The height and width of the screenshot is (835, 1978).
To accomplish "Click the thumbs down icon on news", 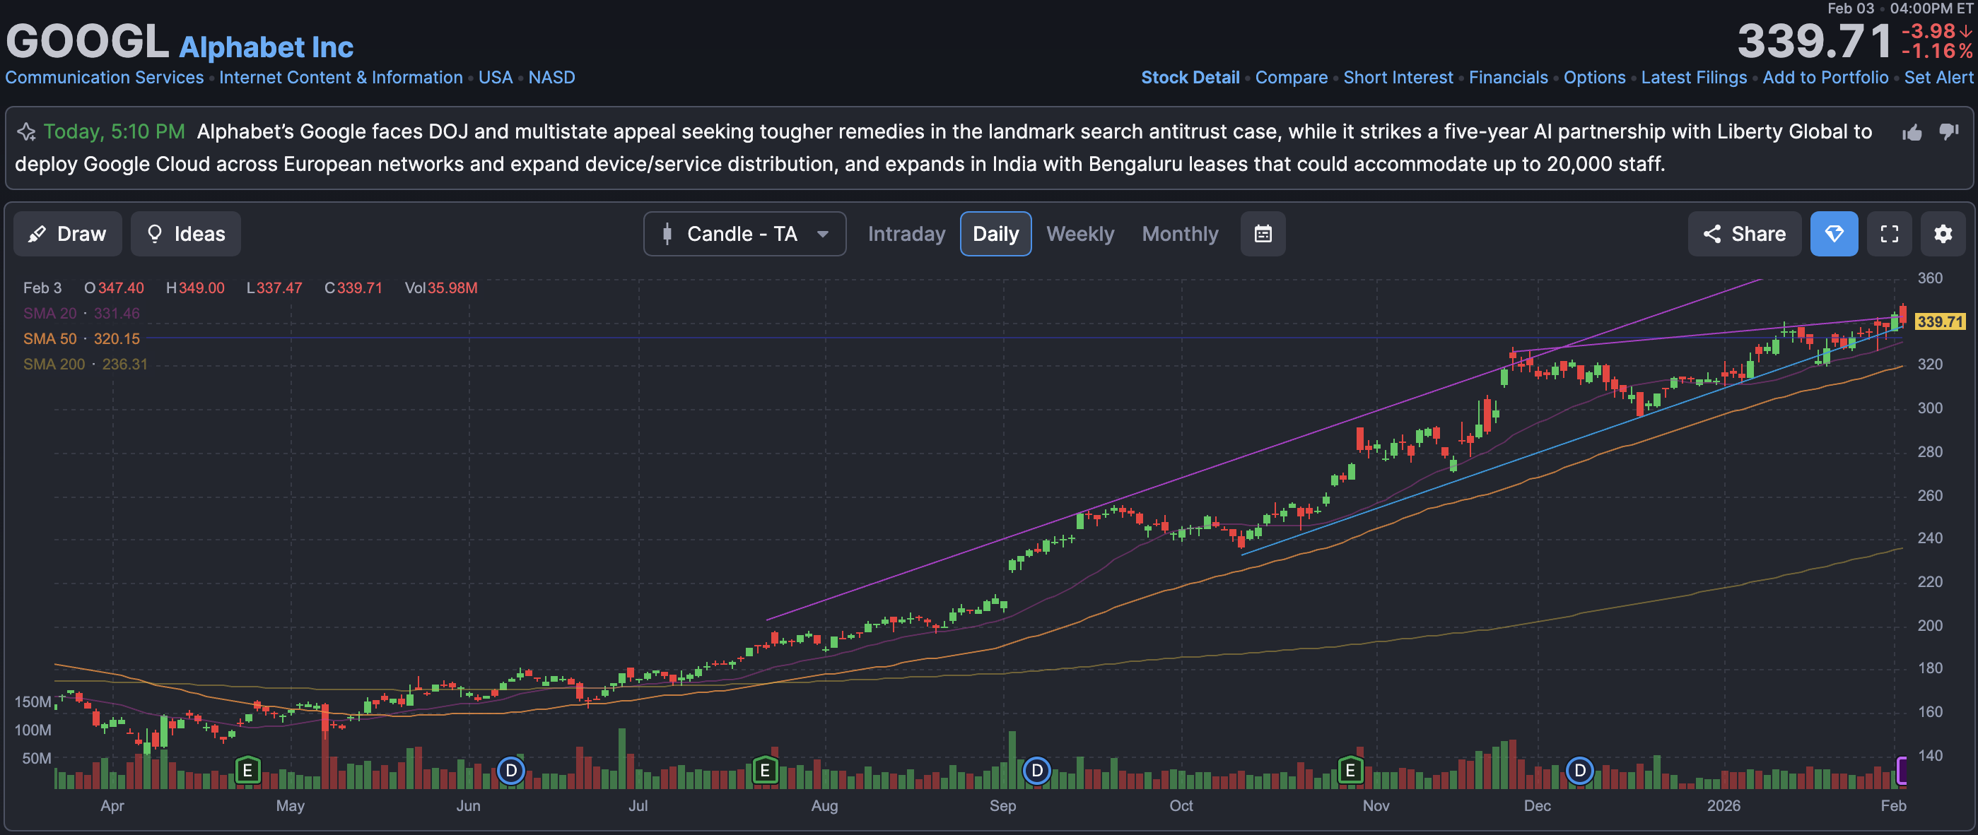I will click(1948, 132).
